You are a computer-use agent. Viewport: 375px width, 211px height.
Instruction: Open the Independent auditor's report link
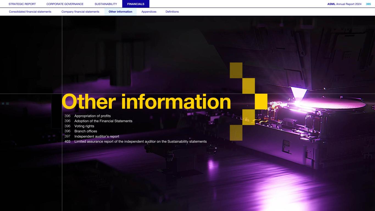tap(96, 136)
